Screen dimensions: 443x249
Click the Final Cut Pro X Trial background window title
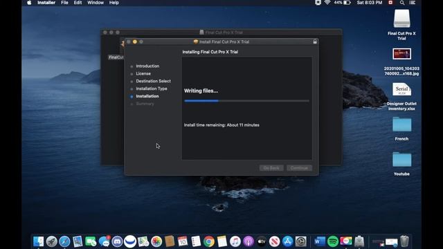tap(224, 33)
